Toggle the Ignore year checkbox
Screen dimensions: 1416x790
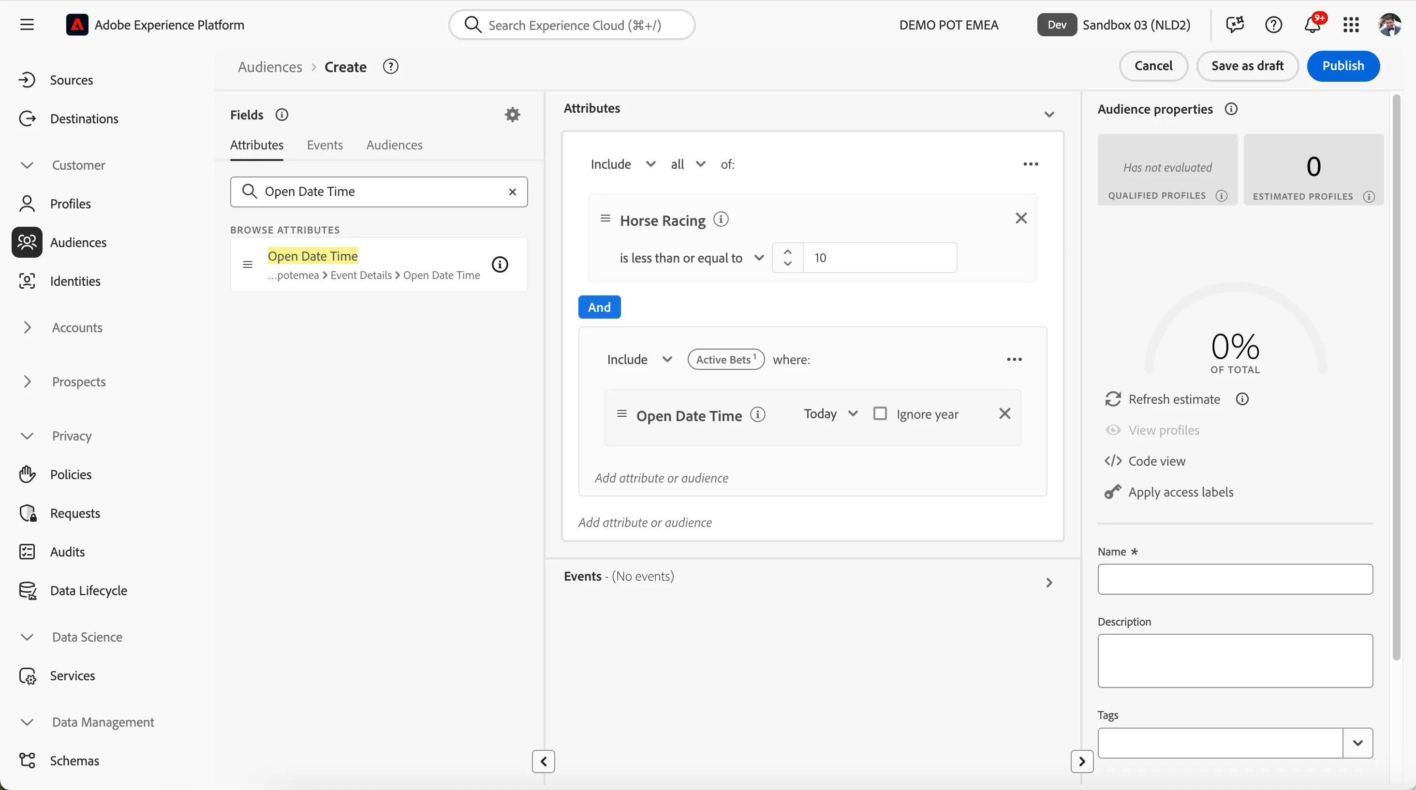(x=880, y=414)
